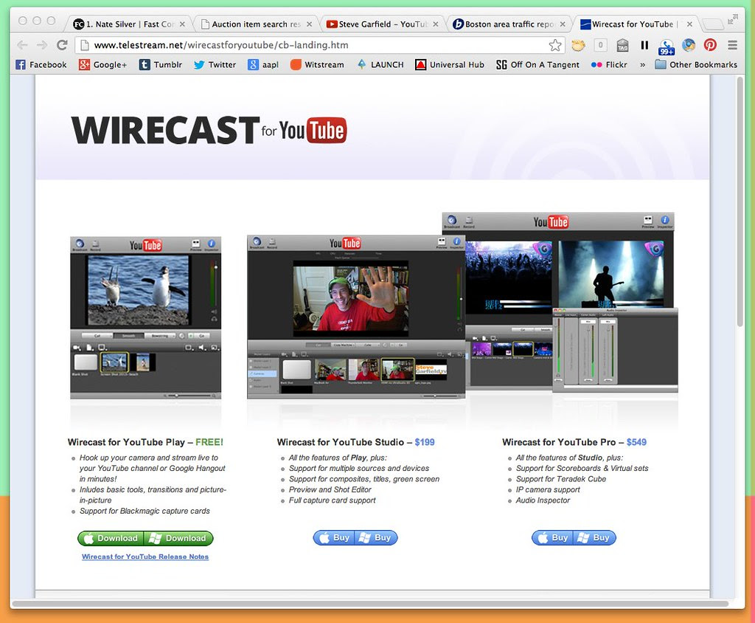The width and height of the screenshot is (755, 623).
Task: Reload the page with the refresh icon
Action: tap(62, 45)
